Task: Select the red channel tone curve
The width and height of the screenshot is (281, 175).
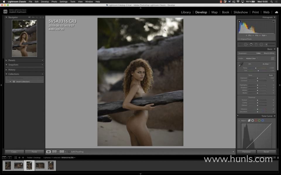Action: (256, 120)
